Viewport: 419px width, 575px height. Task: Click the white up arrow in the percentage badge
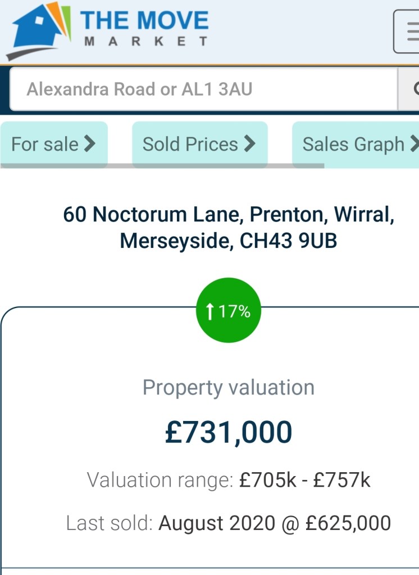point(210,311)
